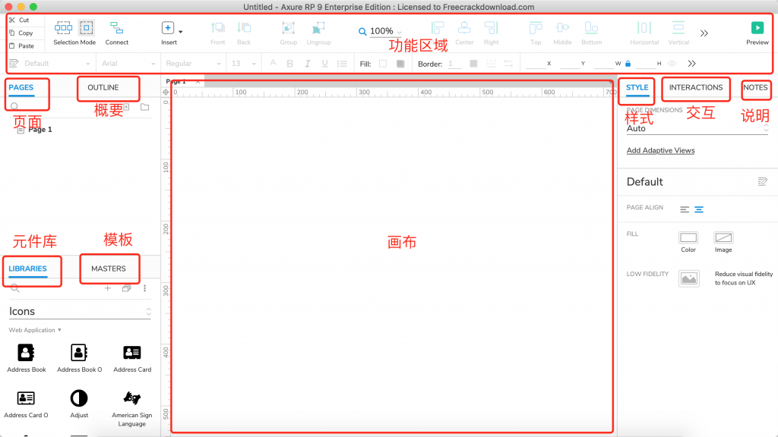
Task: Enable contained Selection Mode
Action: coord(86,28)
